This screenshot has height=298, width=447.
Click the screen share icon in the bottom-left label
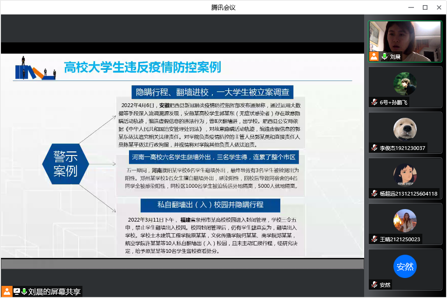17,292
